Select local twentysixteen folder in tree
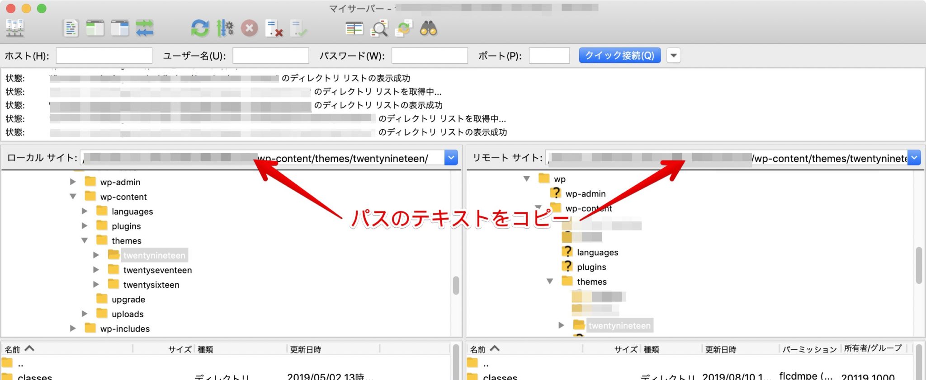926x380 pixels. [x=151, y=285]
